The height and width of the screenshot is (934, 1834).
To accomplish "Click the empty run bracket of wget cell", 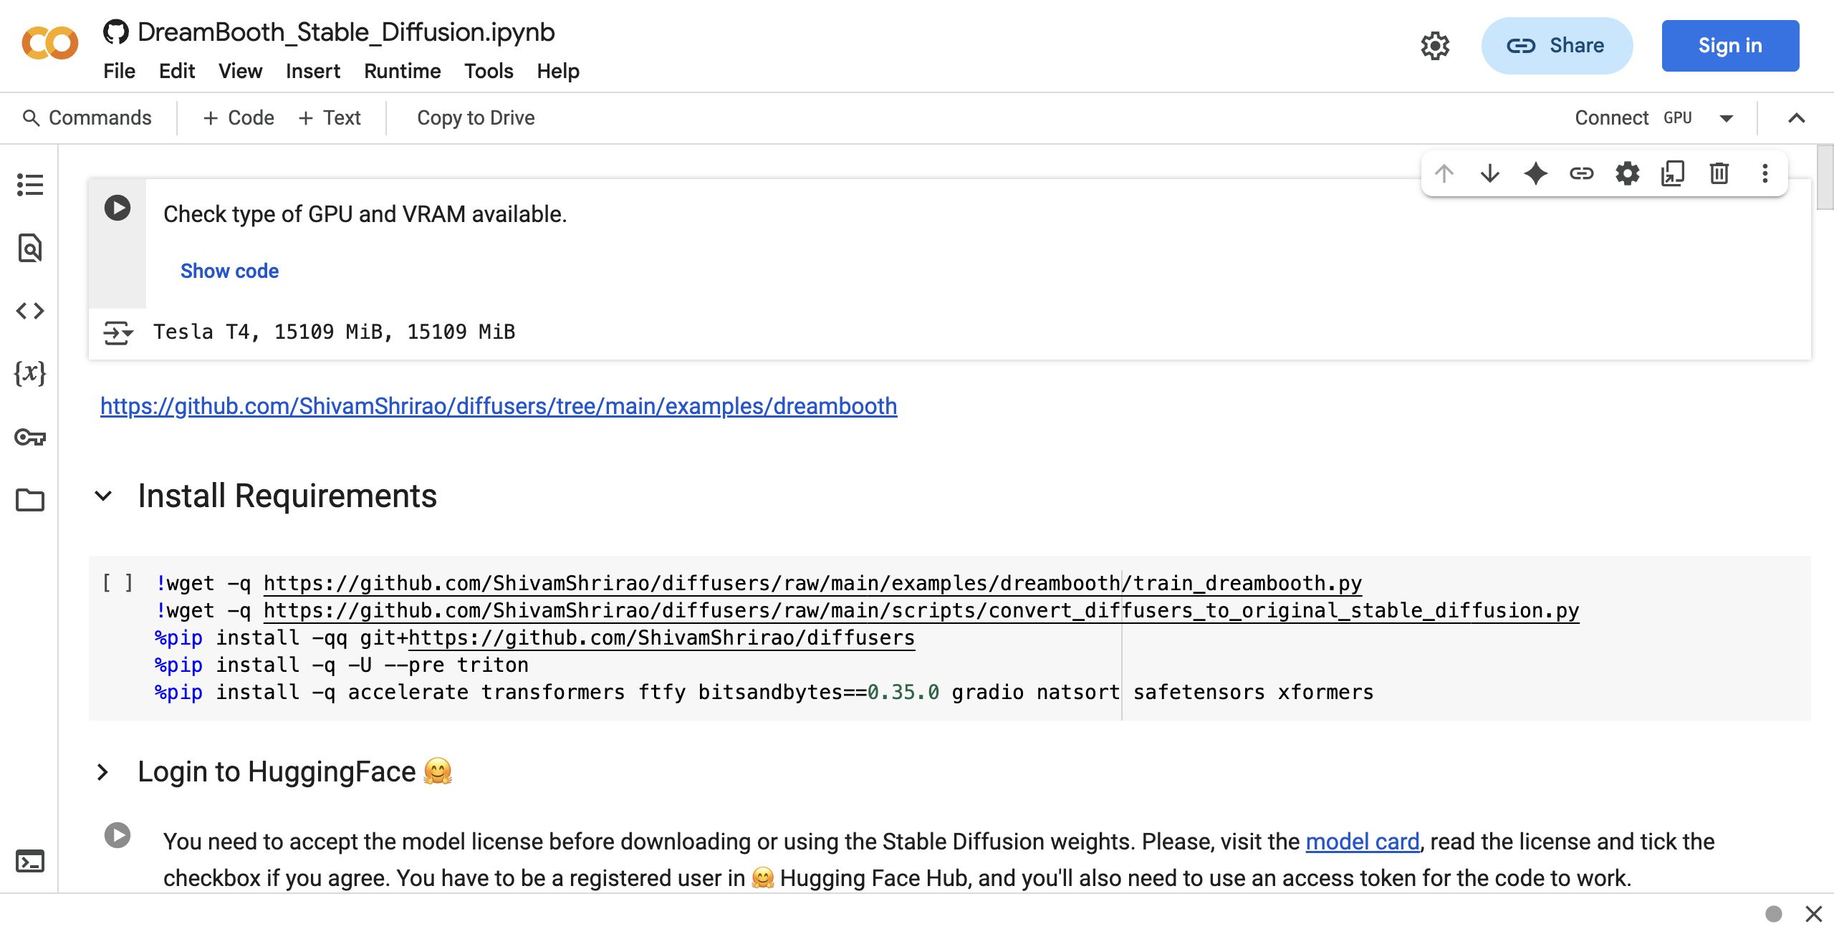I will [x=117, y=583].
